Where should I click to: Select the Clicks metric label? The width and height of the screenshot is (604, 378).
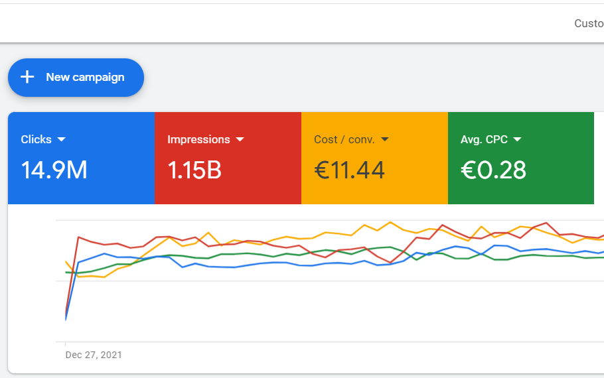pyautogui.click(x=36, y=139)
